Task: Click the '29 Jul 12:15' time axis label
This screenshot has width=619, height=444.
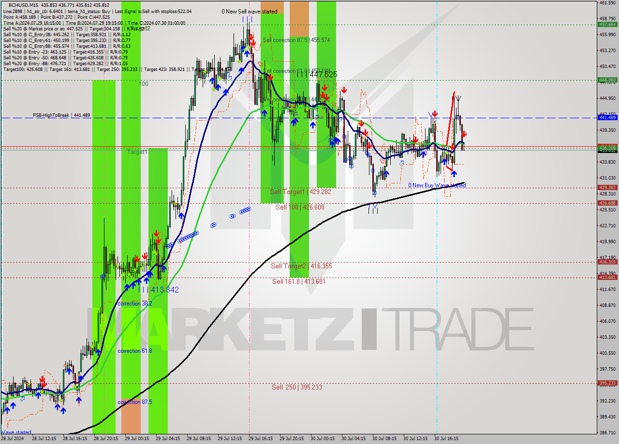Action: [231, 439]
